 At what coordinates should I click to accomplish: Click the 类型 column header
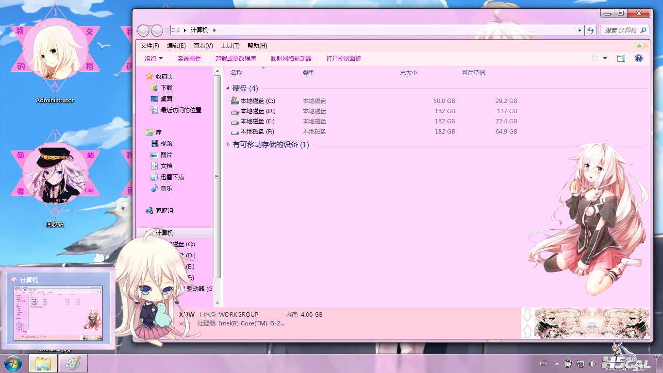[x=309, y=72]
